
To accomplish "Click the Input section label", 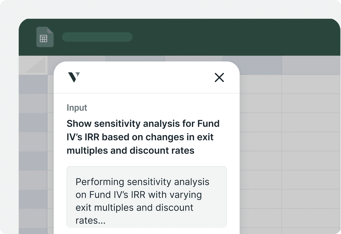I will [77, 108].
